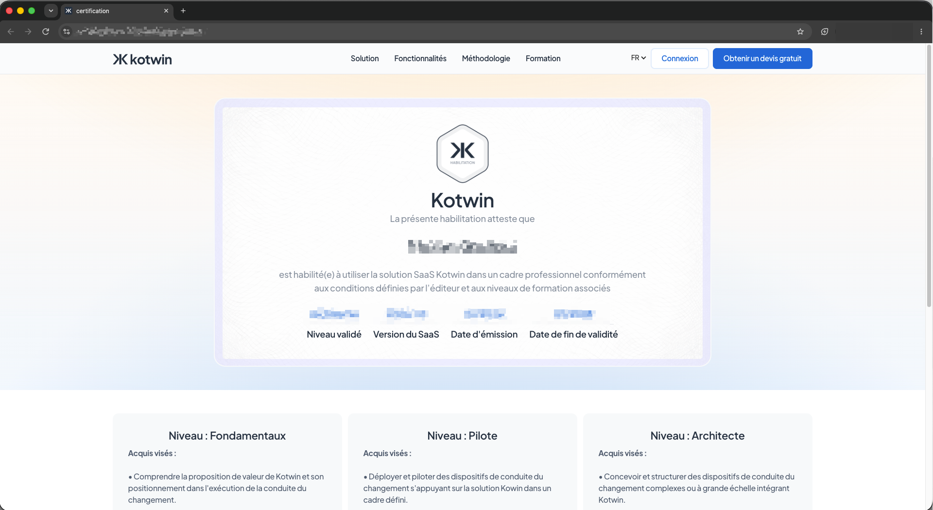
Task: View site information icon in address bar
Action: click(x=67, y=32)
